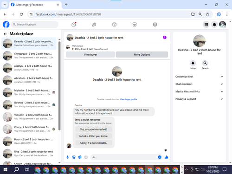
Task: Open the Facebook menu grid icon
Action: (x=206, y=25)
